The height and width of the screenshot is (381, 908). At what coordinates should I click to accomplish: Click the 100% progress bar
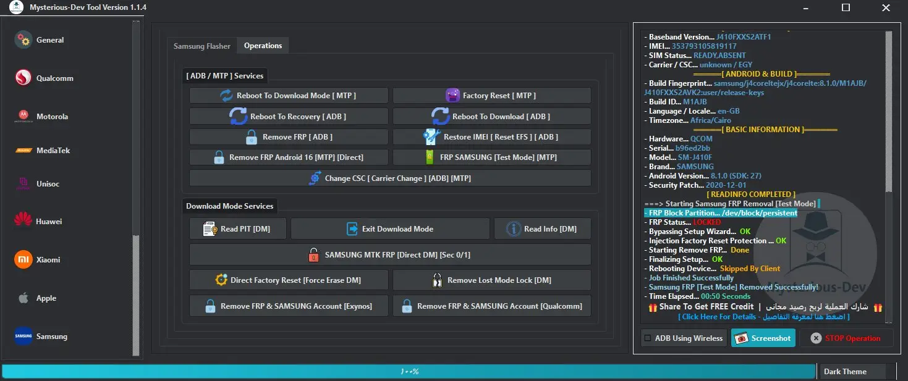[x=409, y=371]
